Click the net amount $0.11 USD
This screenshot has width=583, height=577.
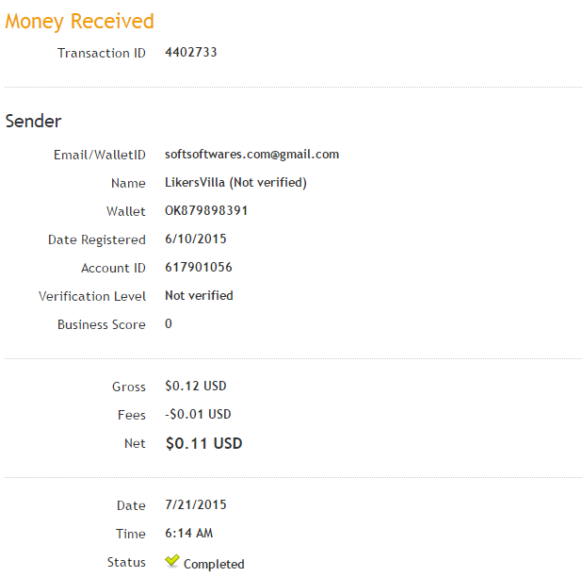203,443
